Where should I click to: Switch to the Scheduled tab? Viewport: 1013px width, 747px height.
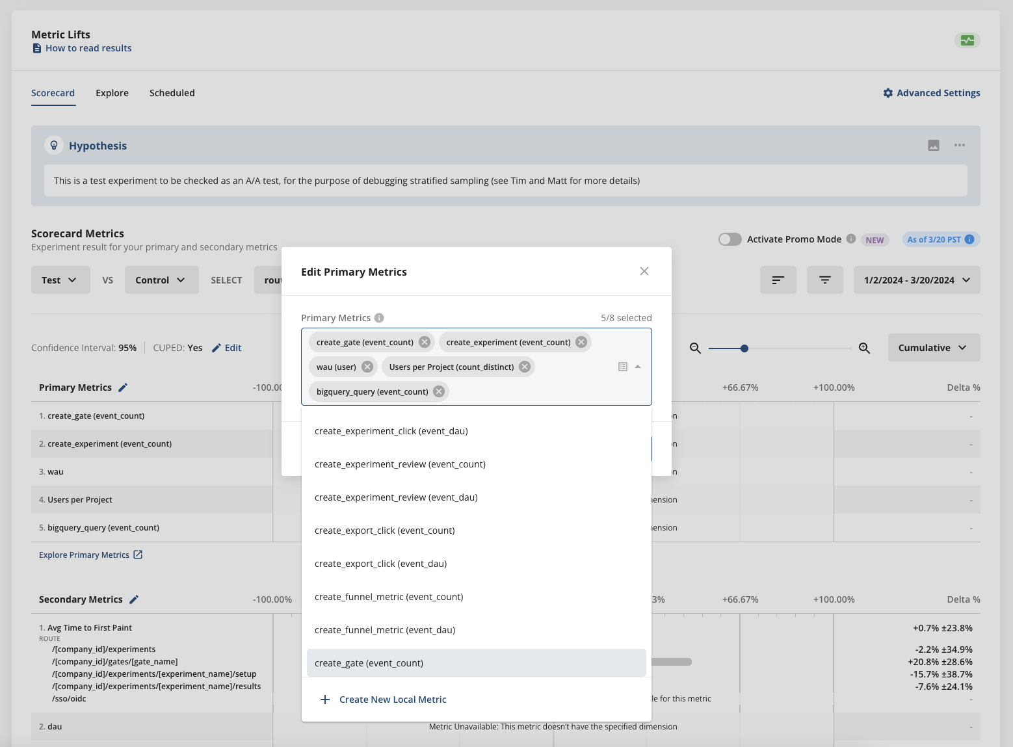point(172,92)
